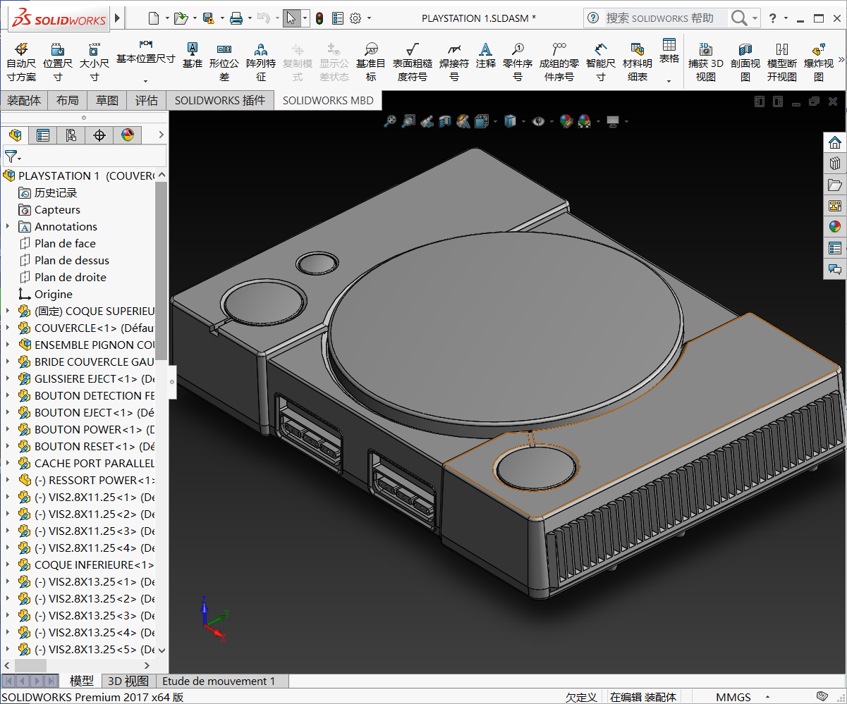Open the Bill of Materials (材料明细表) tool
Viewport: 847px width, 704px height.
point(638,62)
